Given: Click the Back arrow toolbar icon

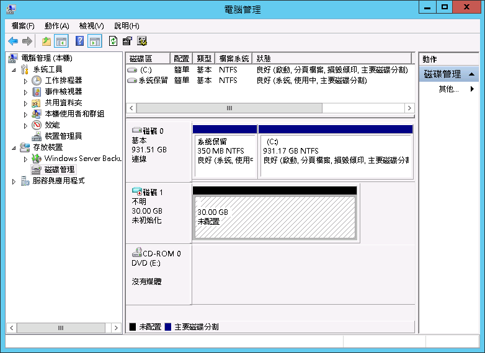Looking at the screenshot, I should click(x=12, y=41).
